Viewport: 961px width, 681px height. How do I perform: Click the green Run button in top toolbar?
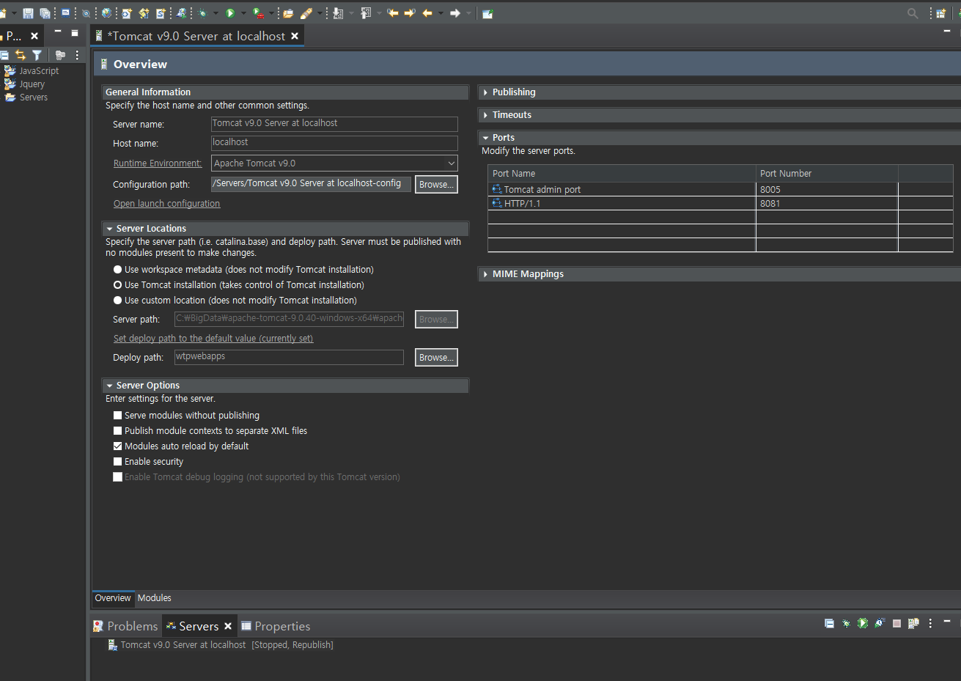tap(230, 13)
